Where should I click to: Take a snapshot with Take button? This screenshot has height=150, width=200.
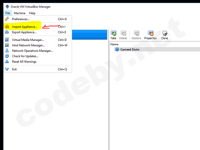pyautogui.click(x=114, y=35)
